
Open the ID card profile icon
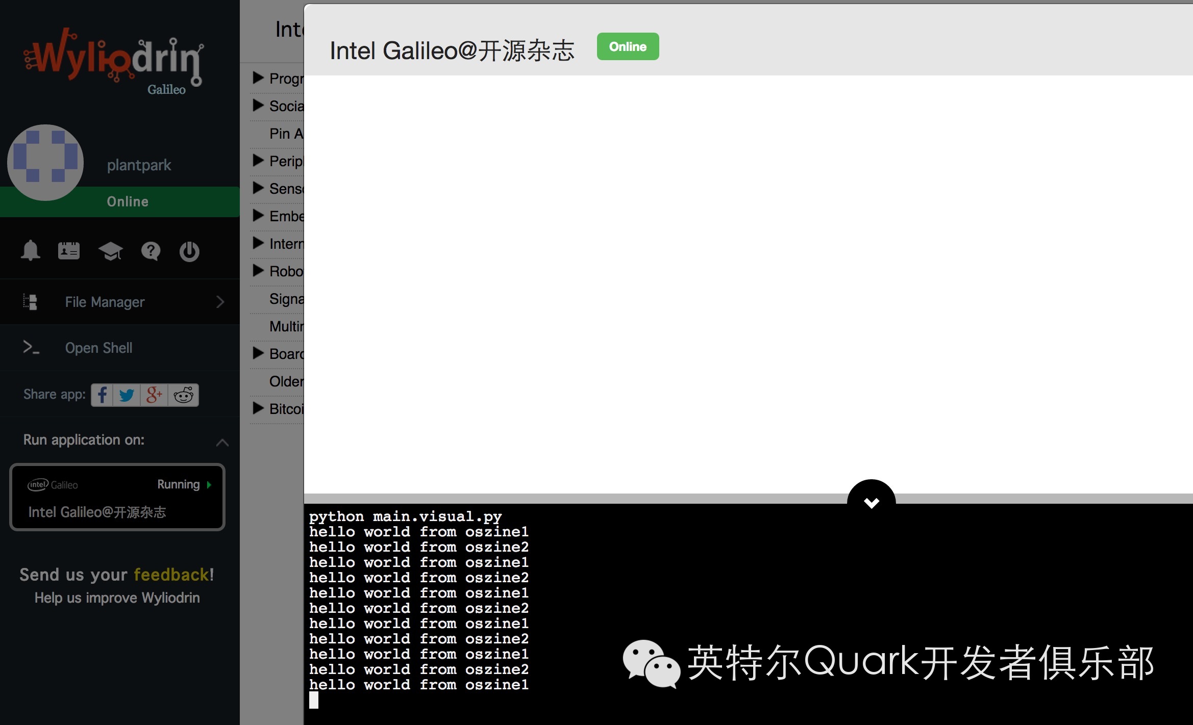(x=69, y=250)
